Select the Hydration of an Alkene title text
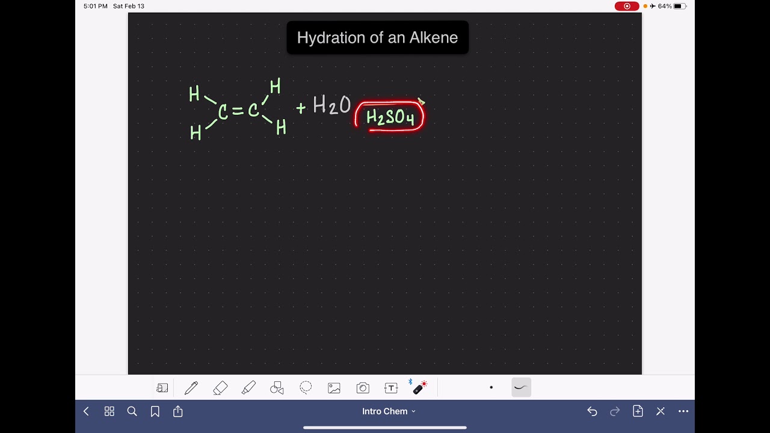Image resolution: width=770 pixels, height=433 pixels. (x=377, y=37)
